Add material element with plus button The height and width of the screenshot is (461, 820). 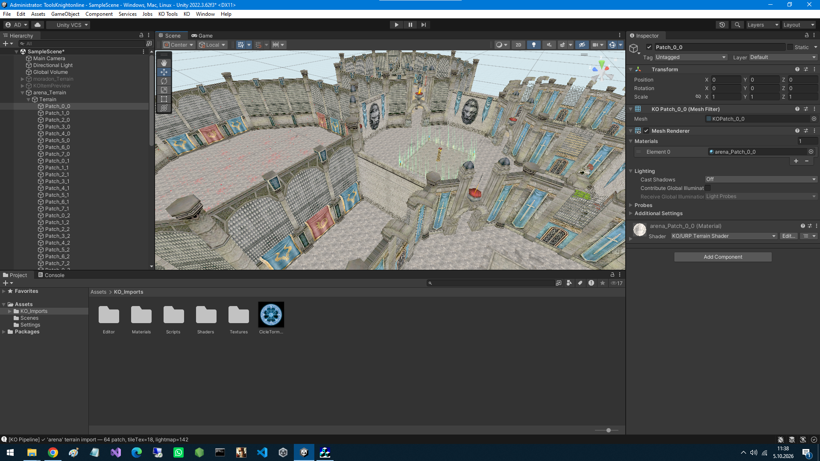click(796, 161)
